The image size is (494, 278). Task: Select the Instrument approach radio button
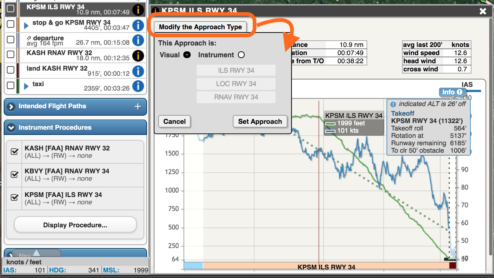tap(241, 55)
